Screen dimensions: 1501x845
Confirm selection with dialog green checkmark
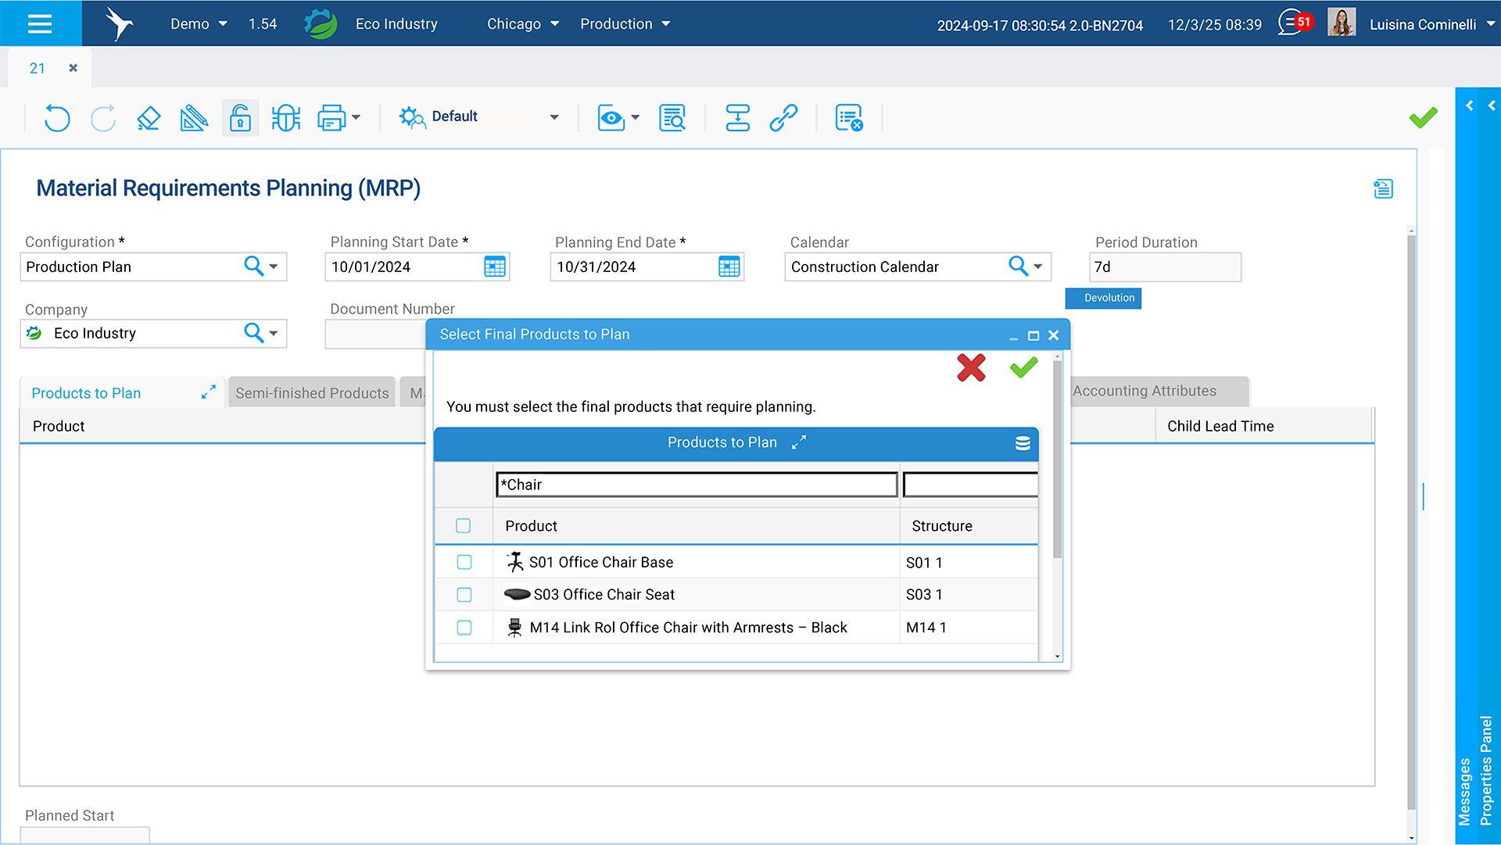1023,367
